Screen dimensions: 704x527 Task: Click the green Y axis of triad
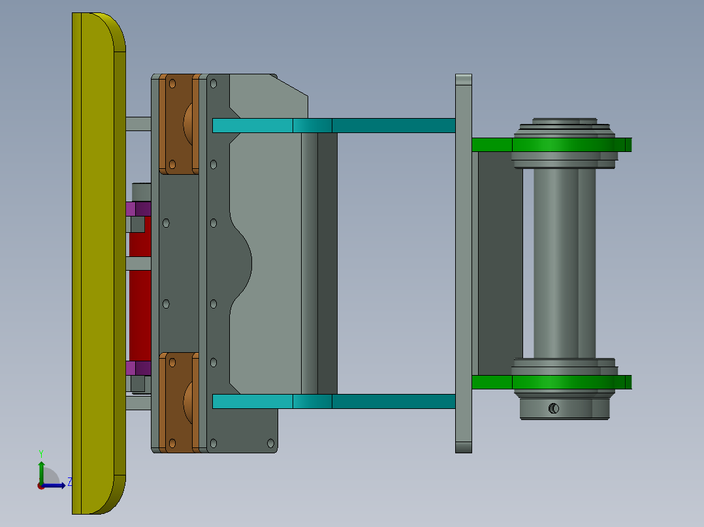tap(41, 472)
